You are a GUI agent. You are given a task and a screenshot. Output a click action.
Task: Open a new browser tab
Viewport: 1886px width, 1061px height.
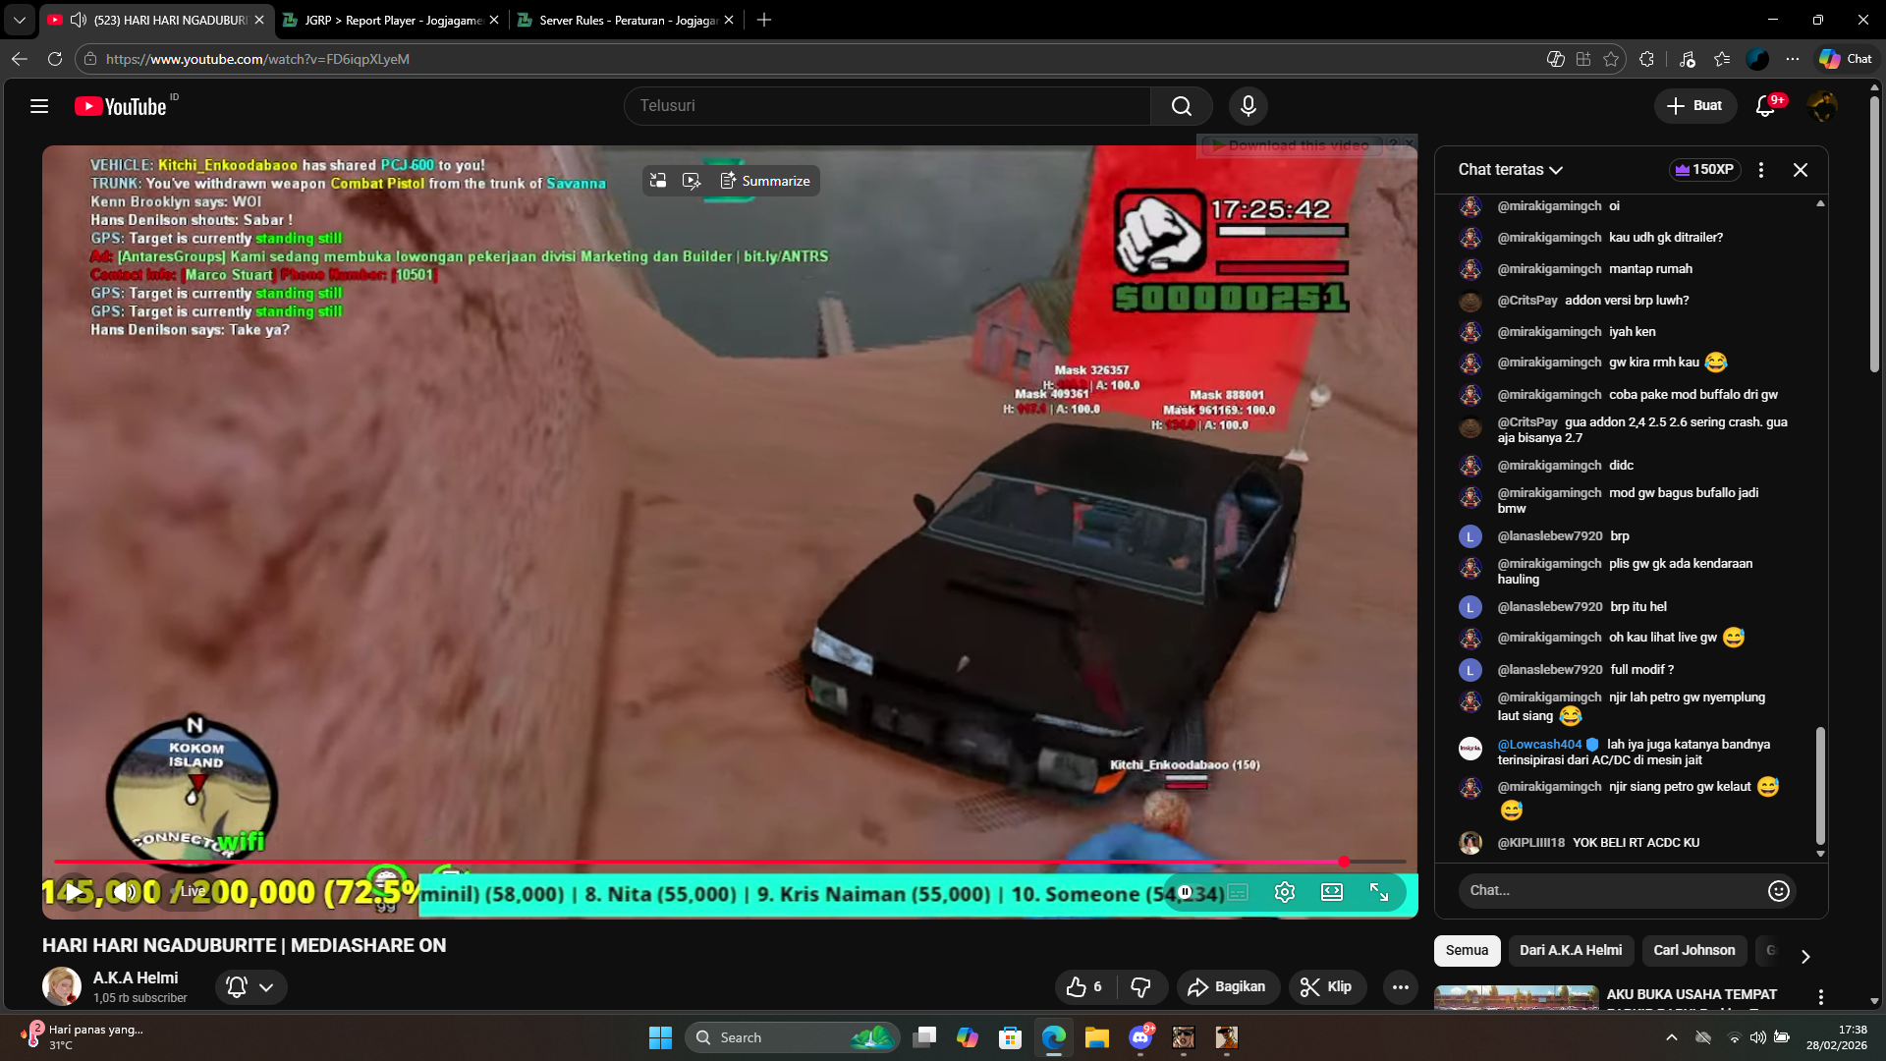764,20
